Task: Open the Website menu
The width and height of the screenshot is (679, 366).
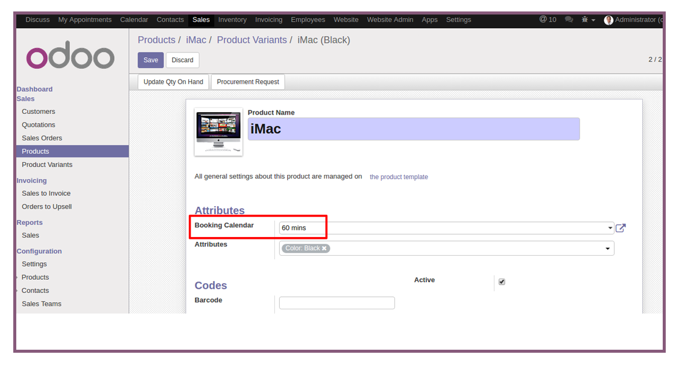Action: (346, 19)
